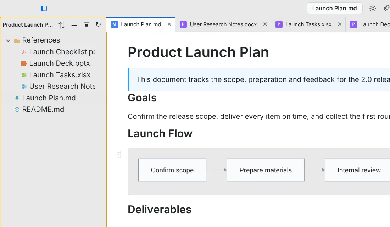Click the purple P icon on Launch Tasks tab
The image size is (390, 227).
tap(279, 24)
